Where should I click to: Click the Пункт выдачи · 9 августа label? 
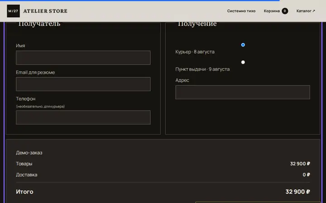tap(202, 69)
